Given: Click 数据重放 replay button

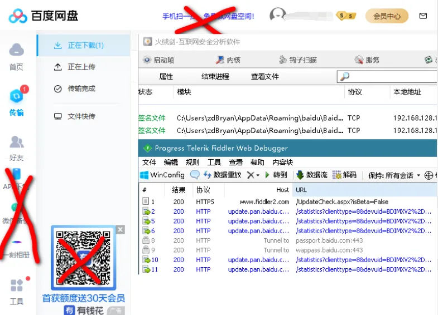Looking at the screenshot, I should (x=223, y=175).
